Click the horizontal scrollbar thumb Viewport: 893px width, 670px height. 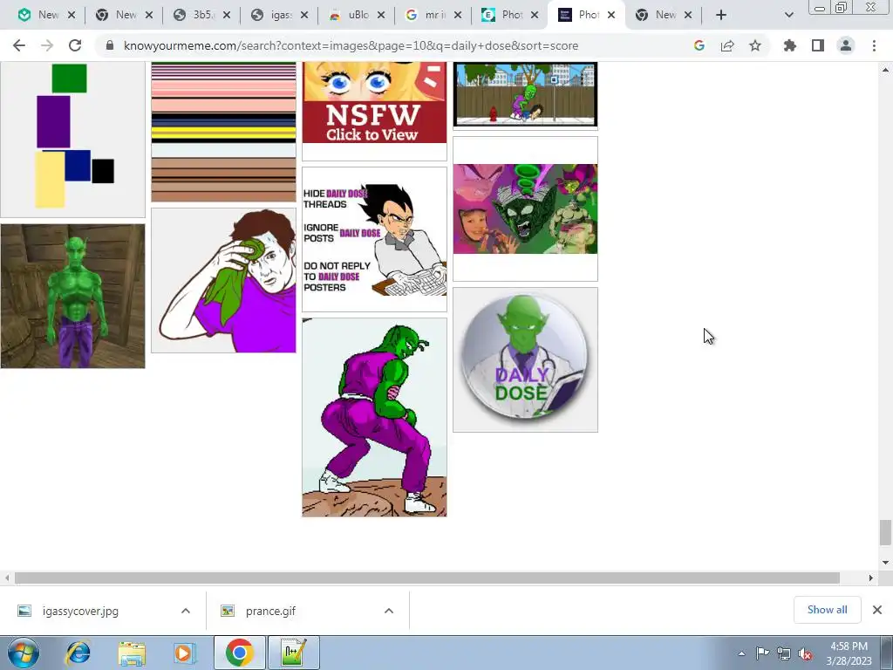[427, 578]
